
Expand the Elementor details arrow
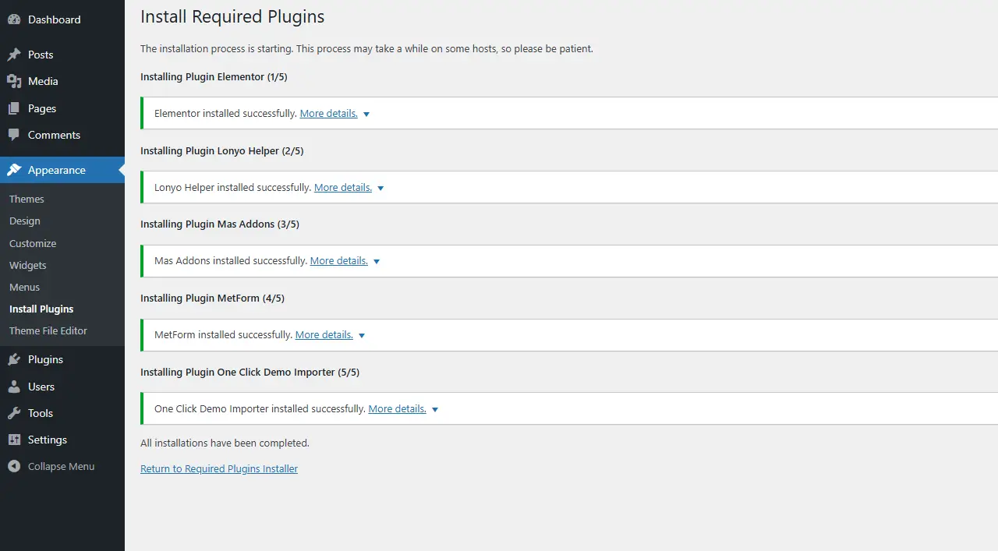[366, 114]
